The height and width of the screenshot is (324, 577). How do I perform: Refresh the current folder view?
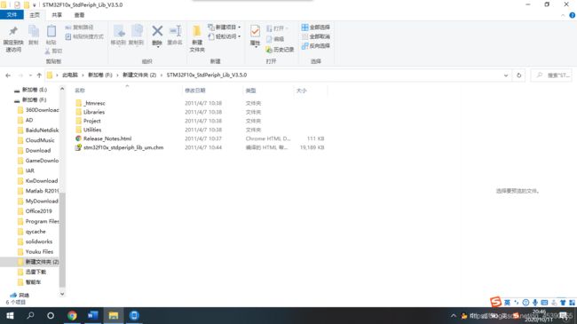pyautogui.click(x=519, y=75)
